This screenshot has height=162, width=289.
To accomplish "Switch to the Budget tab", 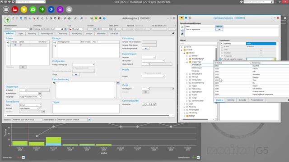I will (89, 34).
